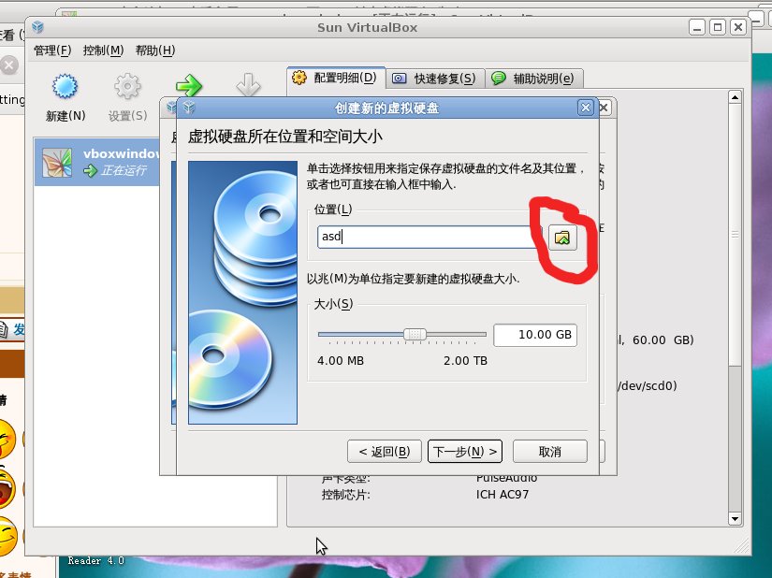Image resolution: width=772 pixels, height=578 pixels.
Task: Switch to the 辅助说明(e) tab
Action: click(534, 79)
